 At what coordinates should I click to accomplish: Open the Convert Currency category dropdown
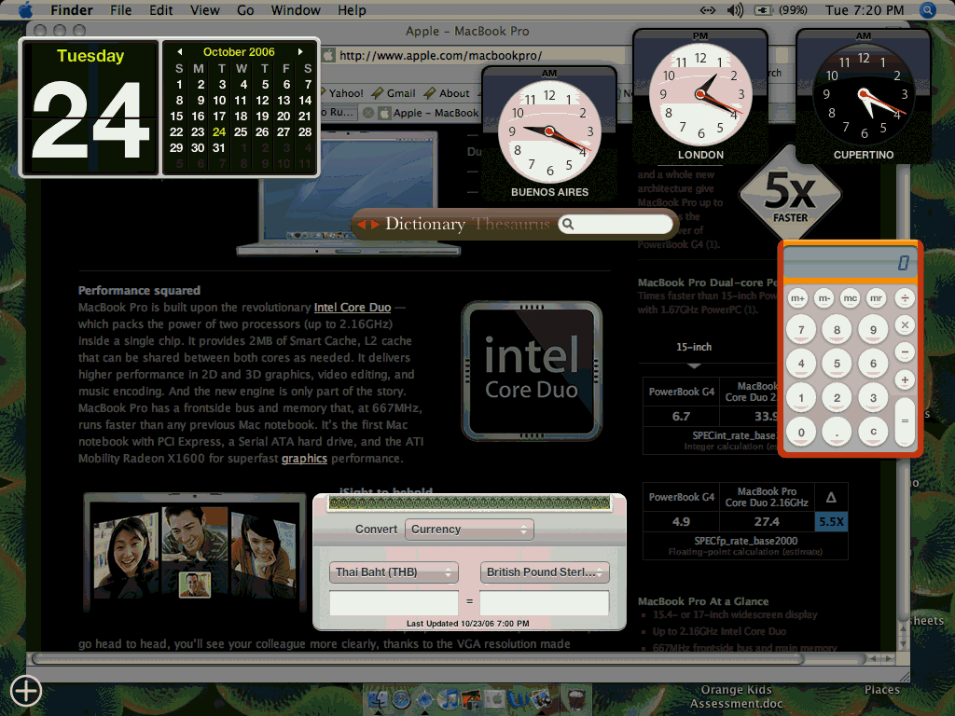[469, 530]
